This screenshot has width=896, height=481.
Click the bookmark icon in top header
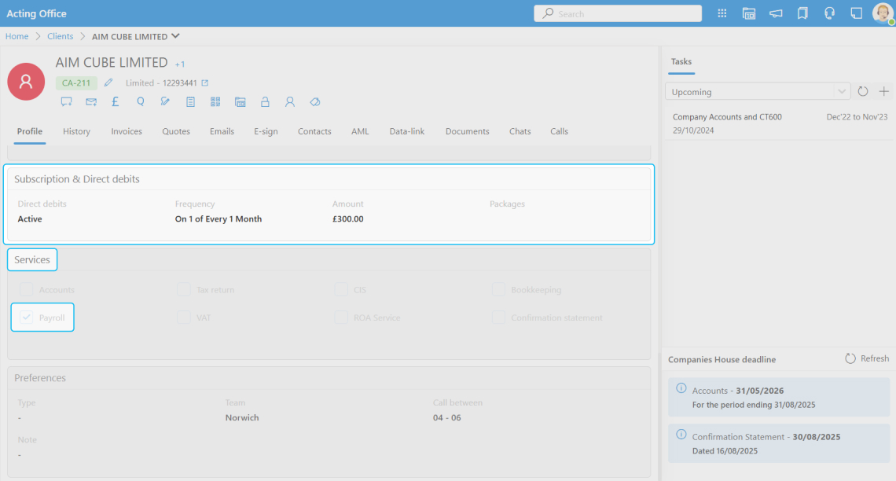[x=802, y=13]
